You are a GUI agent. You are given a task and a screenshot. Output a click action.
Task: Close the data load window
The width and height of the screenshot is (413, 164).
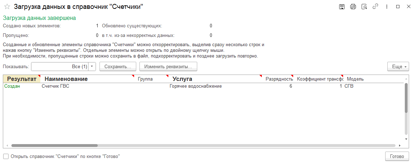point(408,7)
